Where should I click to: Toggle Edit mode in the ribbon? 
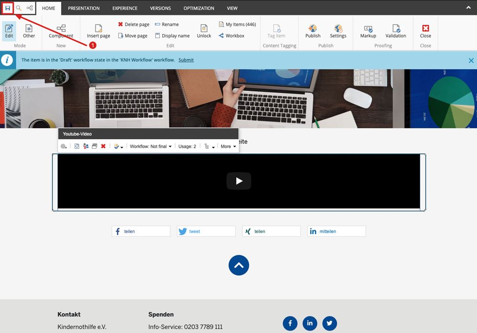[x=9, y=31]
